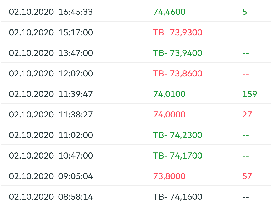Viewport: 271px width, 207px height.
Task: Click the TB- 74,1700 price value
Action: pyautogui.click(x=178, y=156)
